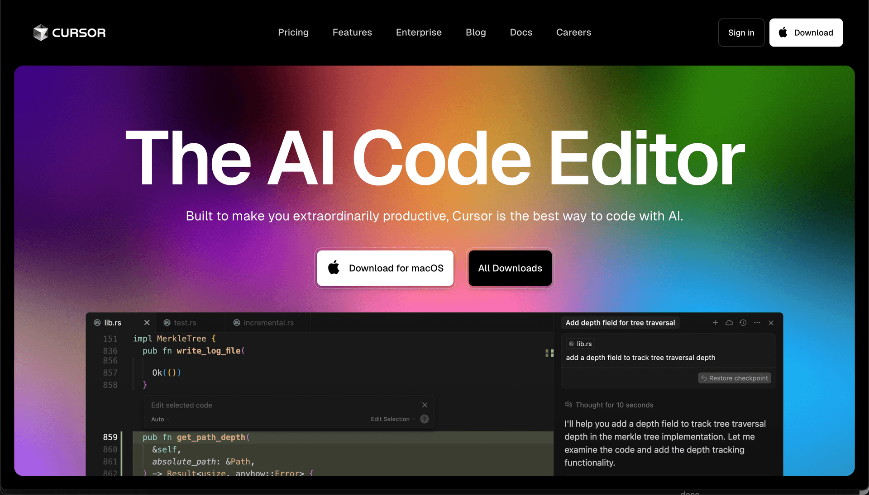869x495 pixels.
Task: Click the All Downloads button
Action: point(510,268)
